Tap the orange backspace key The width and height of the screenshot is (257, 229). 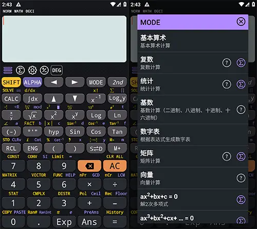89,166
